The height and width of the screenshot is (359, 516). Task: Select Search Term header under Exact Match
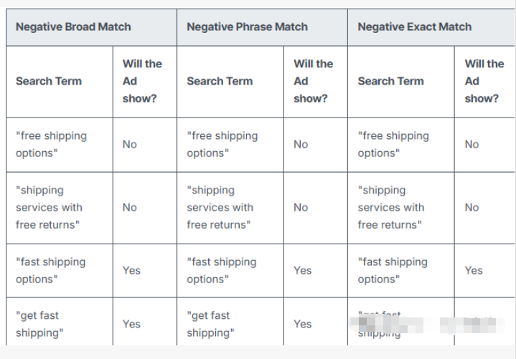tap(391, 81)
